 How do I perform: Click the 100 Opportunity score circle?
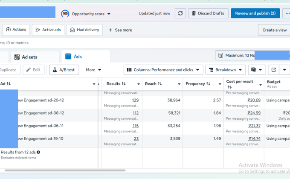click(x=65, y=14)
